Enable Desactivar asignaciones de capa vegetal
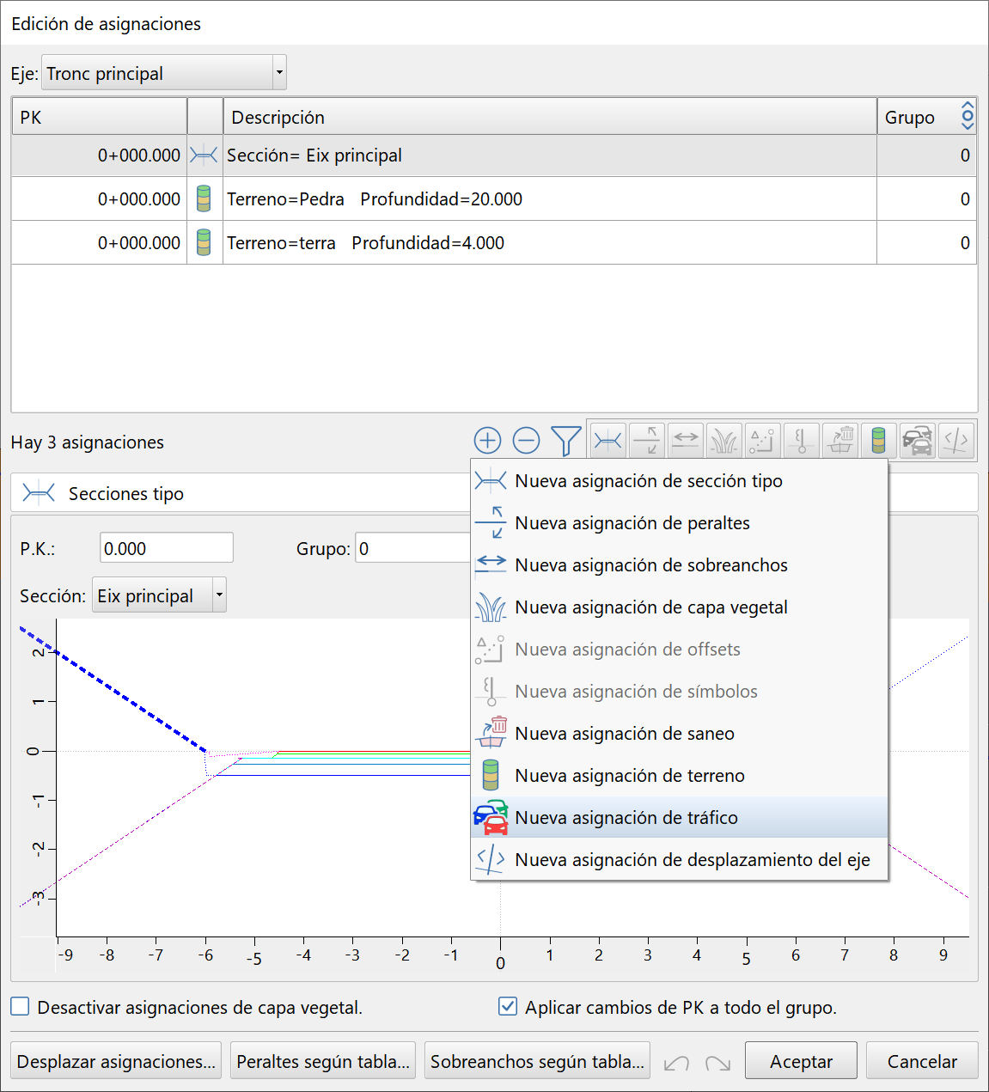The height and width of the screenshot is (1092, 989). click(20, 1007)
